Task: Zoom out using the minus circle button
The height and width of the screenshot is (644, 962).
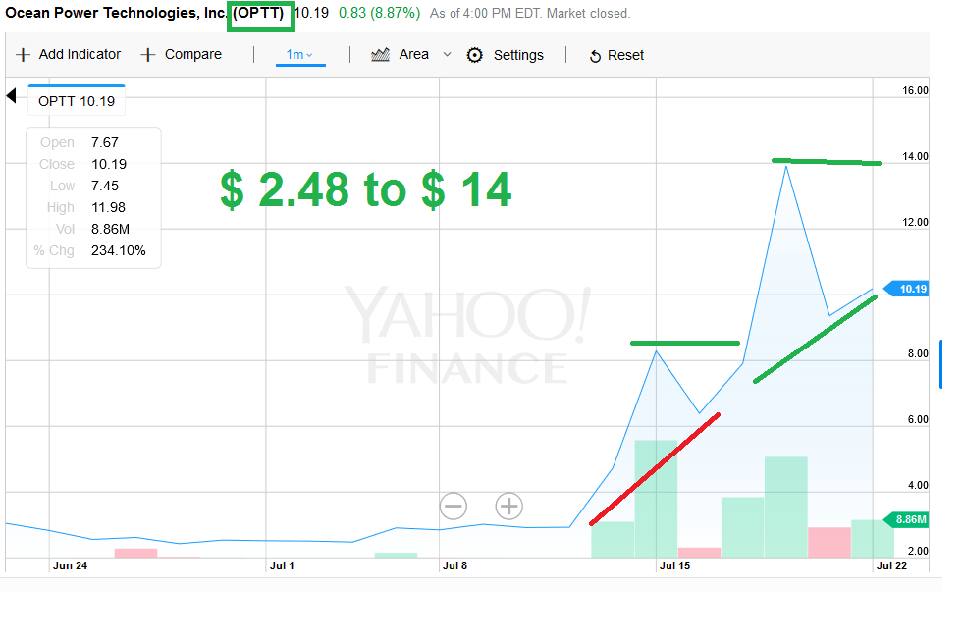Action: [454, 507]
